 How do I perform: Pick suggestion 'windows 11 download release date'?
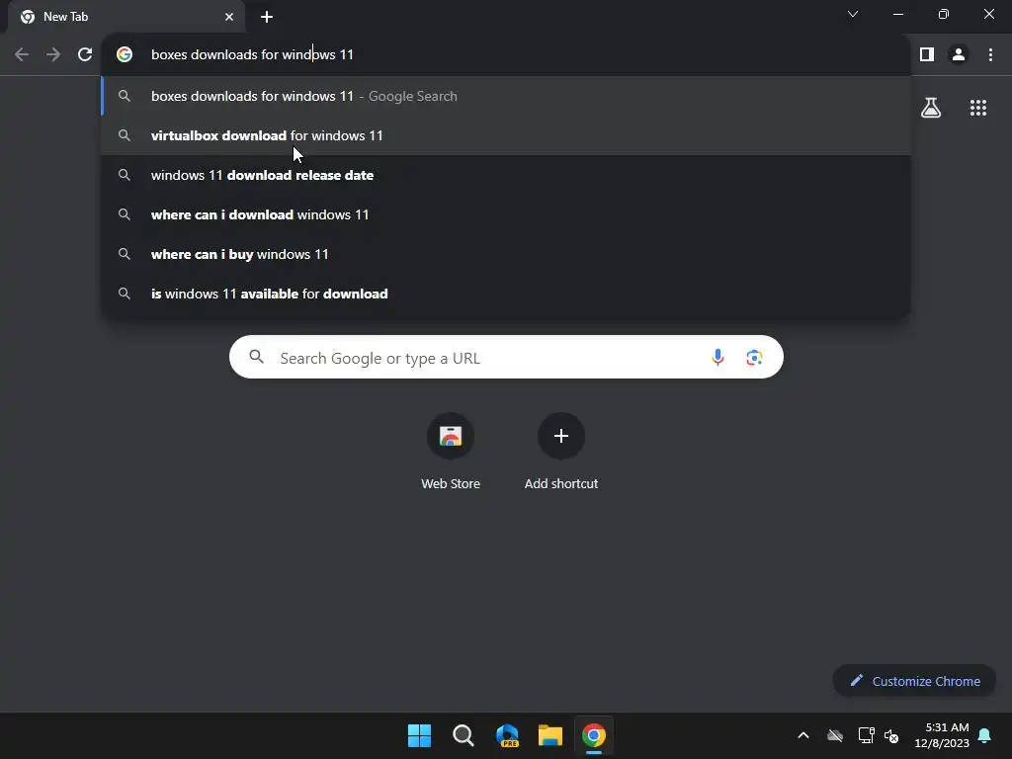[x=506, y=175]
